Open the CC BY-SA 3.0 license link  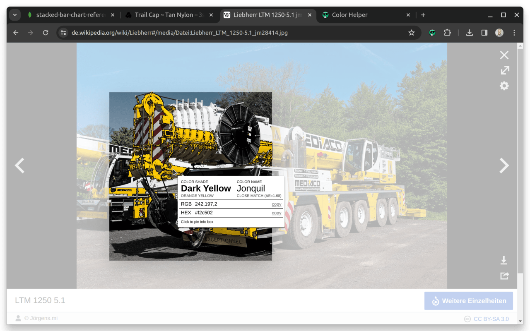click(491, 319)
